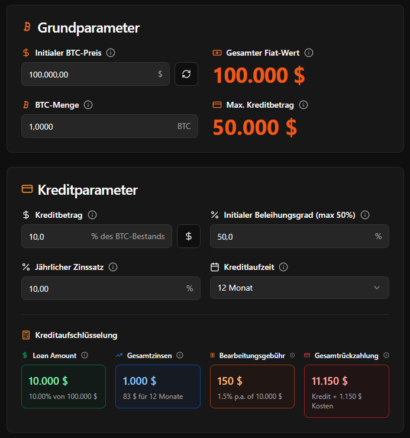
Task: Click info icon beside Initialer Beleihungsgrad
Action: [x=365, y=215]
